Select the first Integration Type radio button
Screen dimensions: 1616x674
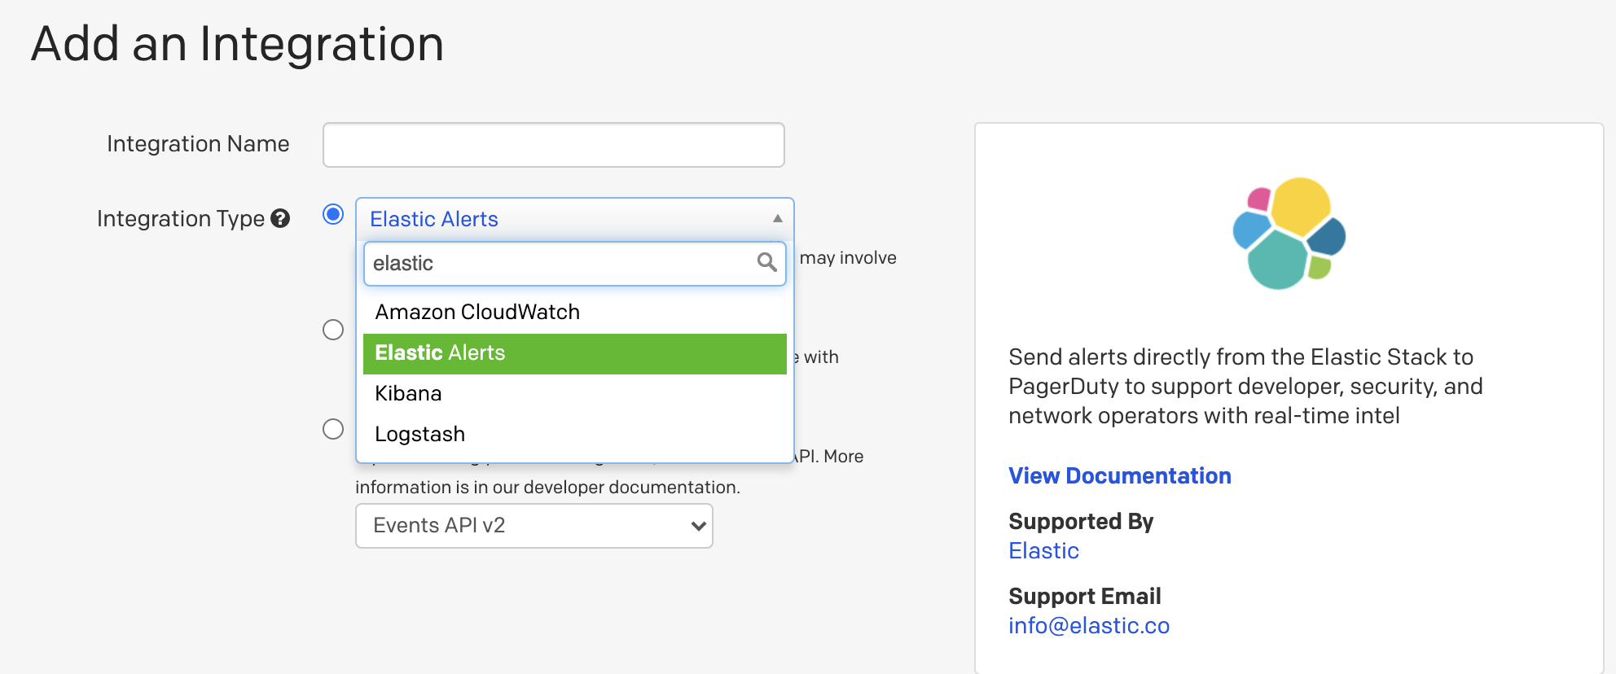point(333,214)
